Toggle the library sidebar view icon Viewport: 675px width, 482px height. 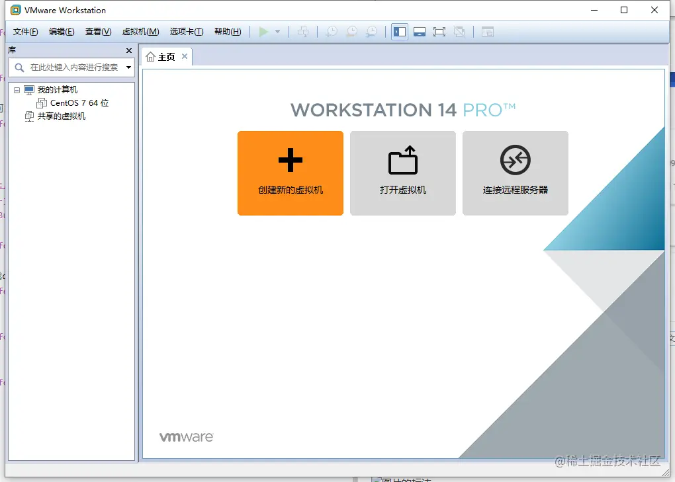pos(400,32)
